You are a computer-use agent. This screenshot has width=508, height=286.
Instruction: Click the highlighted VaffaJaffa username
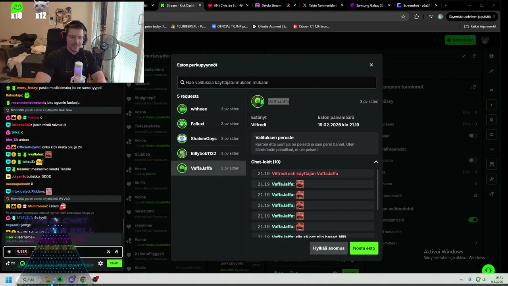tap(279, 102)
